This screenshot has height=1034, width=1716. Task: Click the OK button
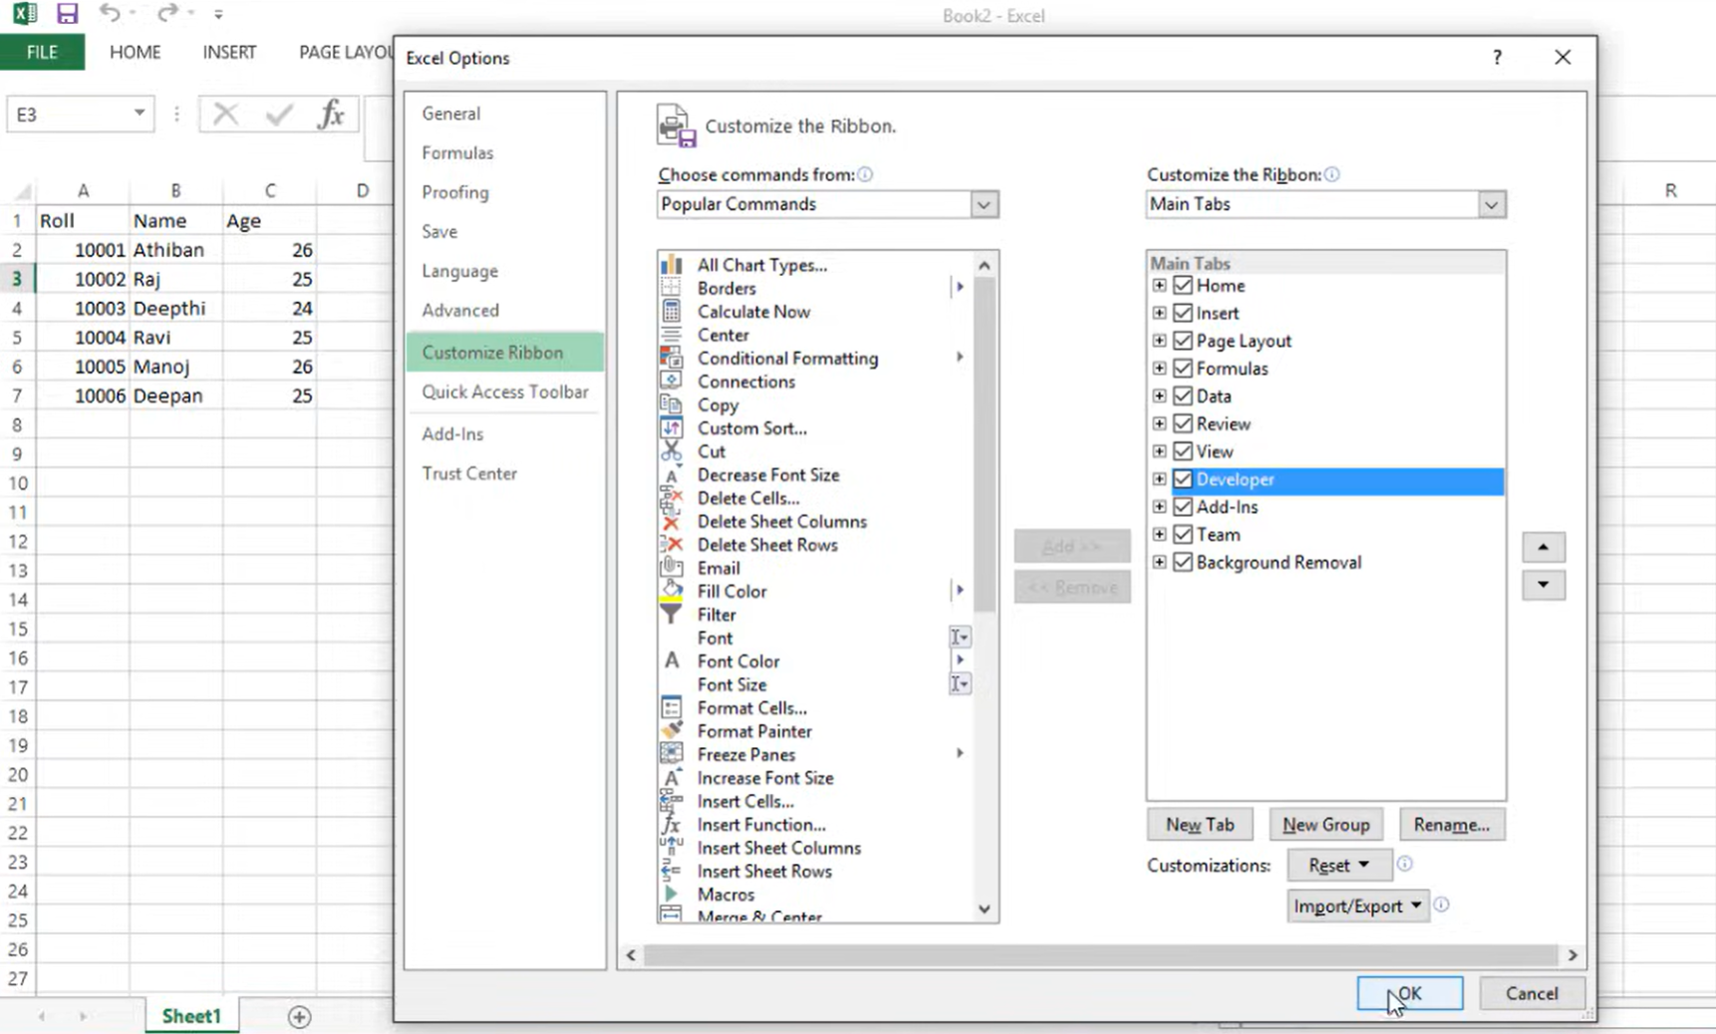tap(1409, 993)
